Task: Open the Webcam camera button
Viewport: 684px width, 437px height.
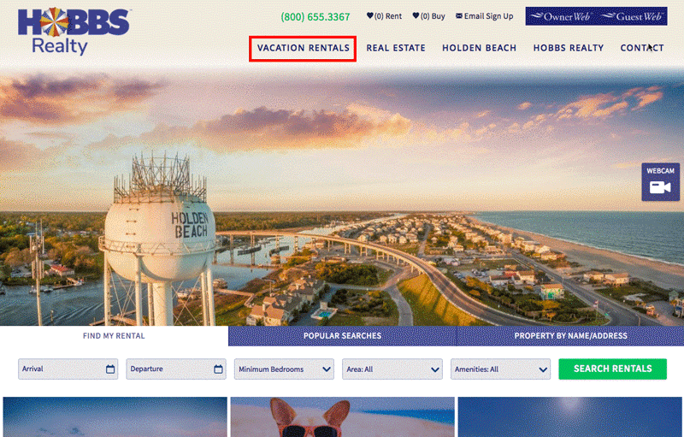Action: (x=660, y=182)
